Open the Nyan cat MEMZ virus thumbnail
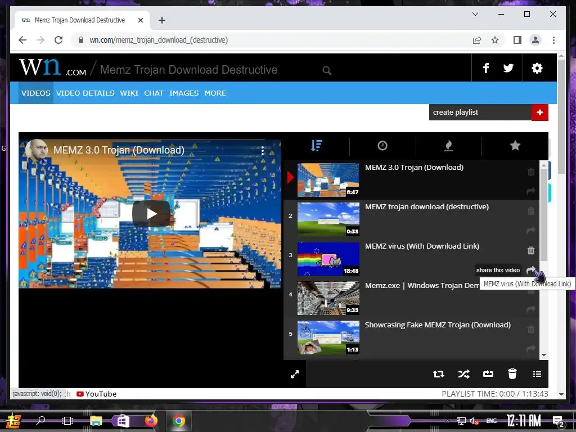 [x=328, y=259]
